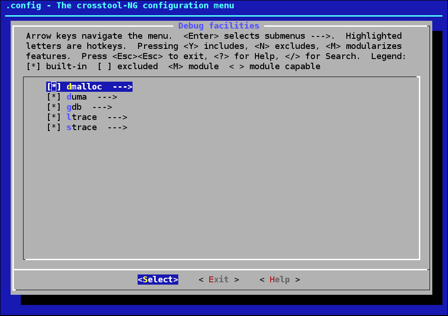448x316 pixels.
Task: Toggle the gdb built-in checkbox
Action: (54, 107)
